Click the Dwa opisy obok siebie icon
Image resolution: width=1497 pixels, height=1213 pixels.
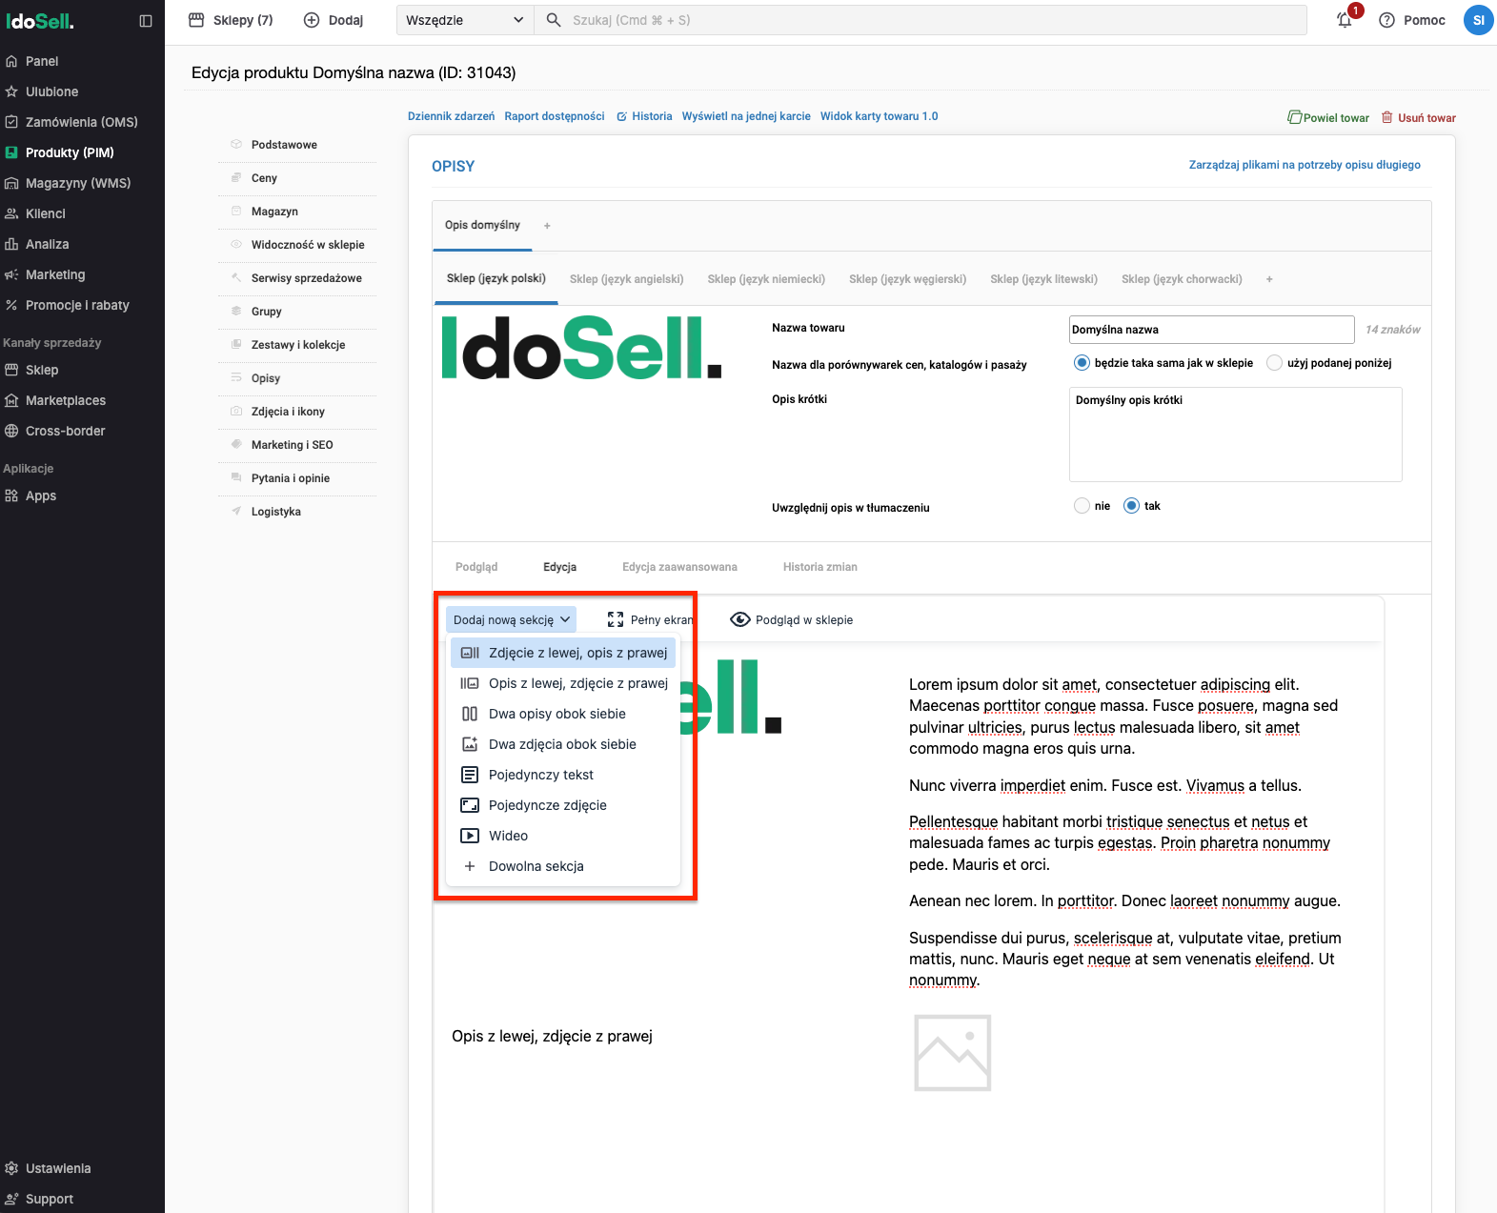(470, 714)
